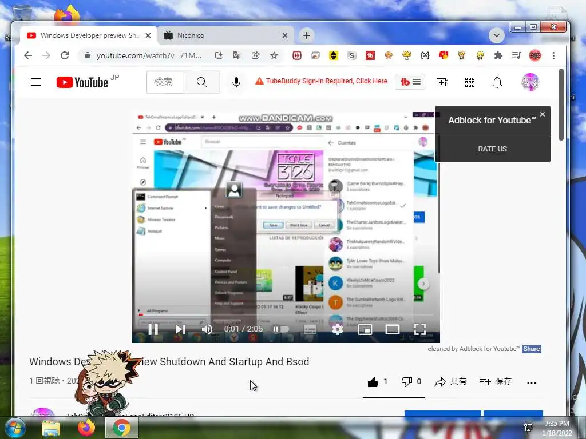Open the TubeBuddy menu button in YouTube header
586x439 pixels.
coord(410,82)
